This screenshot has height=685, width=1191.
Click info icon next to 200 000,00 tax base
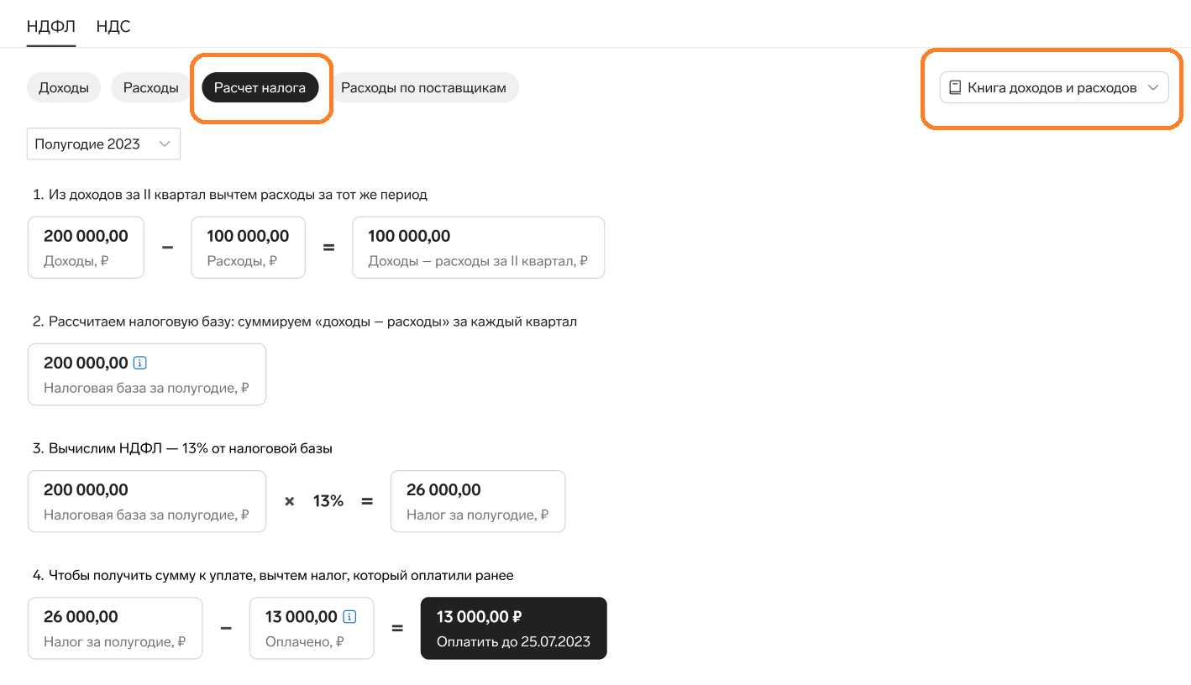(x=140, y=363)
